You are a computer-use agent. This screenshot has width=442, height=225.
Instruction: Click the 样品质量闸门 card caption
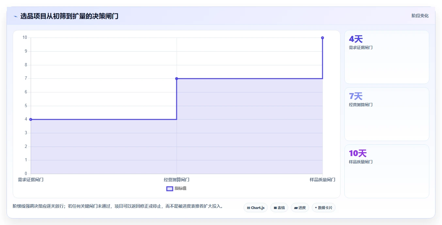[361, 162]
